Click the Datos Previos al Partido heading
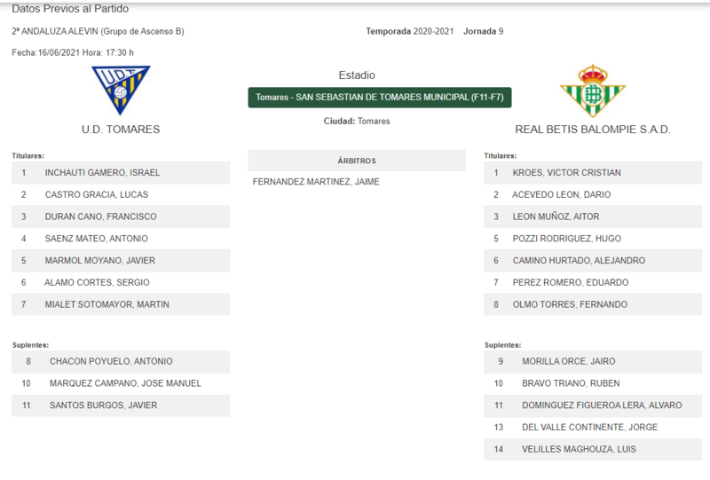The height and width of the screenshot is (480, 710). tap(70, 9)
